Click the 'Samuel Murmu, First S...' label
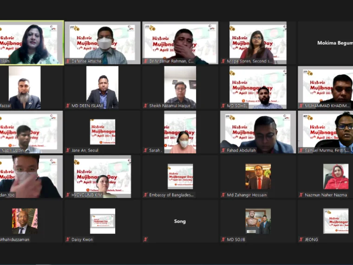The image size is (353, 265). (327, 150)
